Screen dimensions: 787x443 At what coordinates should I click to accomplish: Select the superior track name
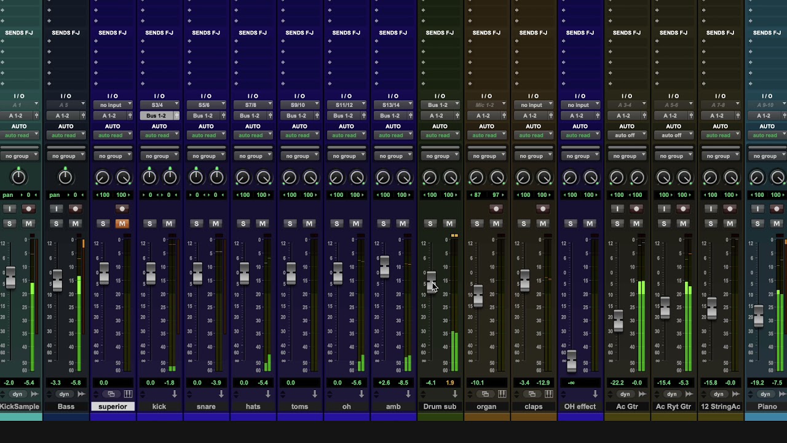coord(113,407)
